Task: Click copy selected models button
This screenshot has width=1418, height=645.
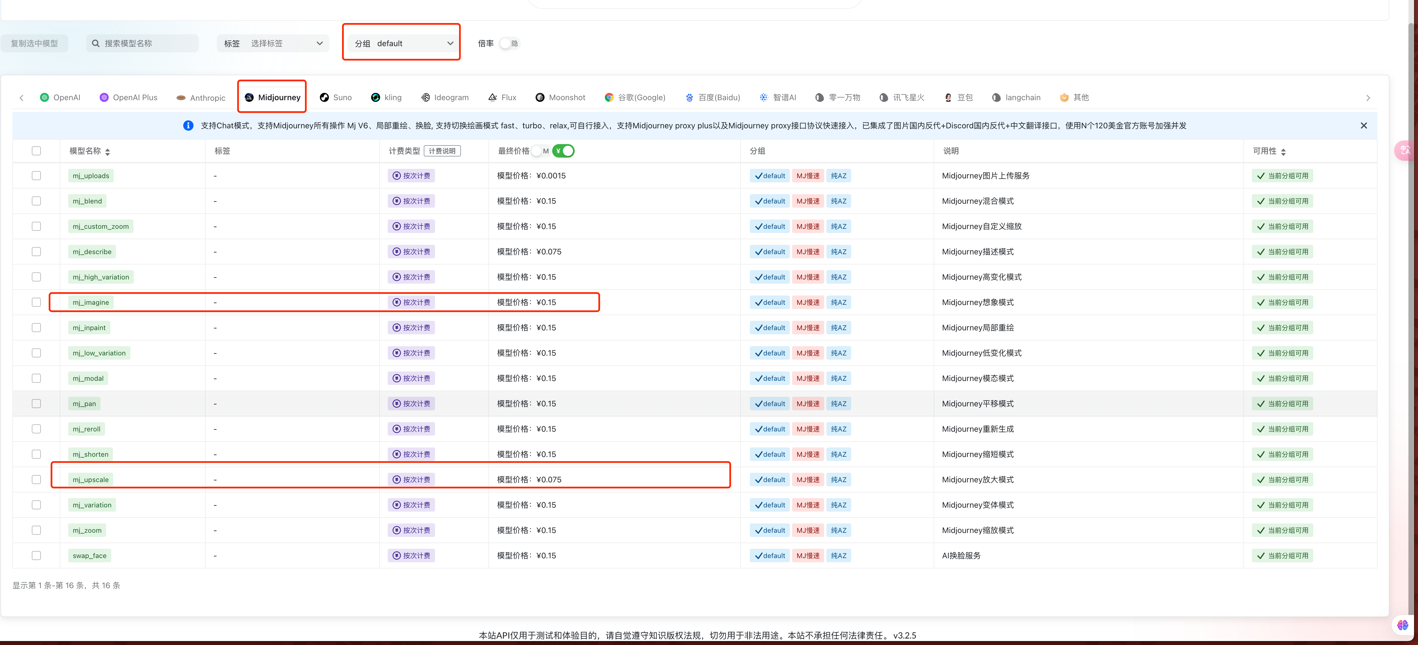Action: click(34, 43)
